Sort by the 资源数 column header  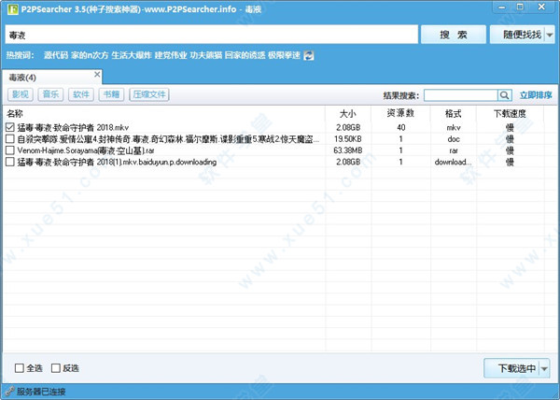click(400, 114)
